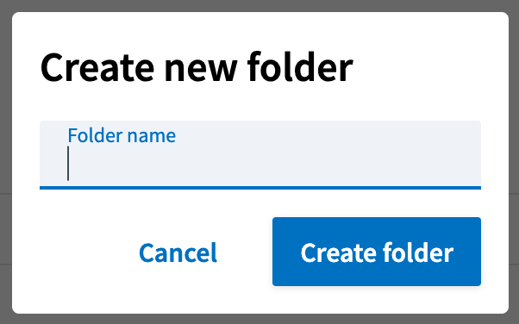Click the Create new folder heading
The image size is (519, 324).
pyautogui.click(x=197, y=67)
